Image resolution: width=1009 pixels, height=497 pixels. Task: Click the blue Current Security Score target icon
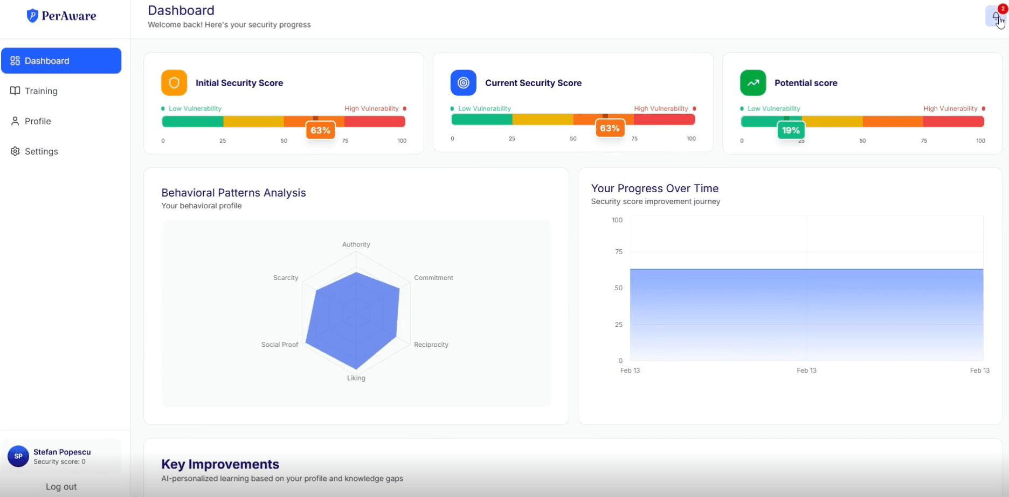pyautogui.click(x=463, y=83)
